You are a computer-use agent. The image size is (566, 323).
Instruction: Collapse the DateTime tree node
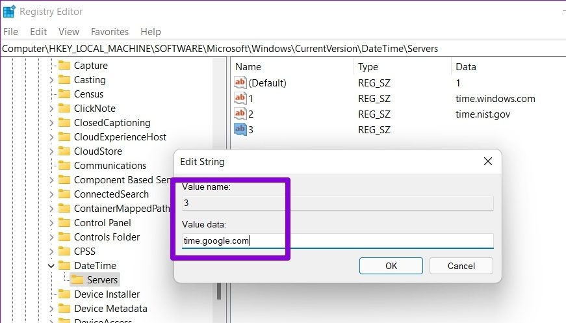[x=51, y=266]
